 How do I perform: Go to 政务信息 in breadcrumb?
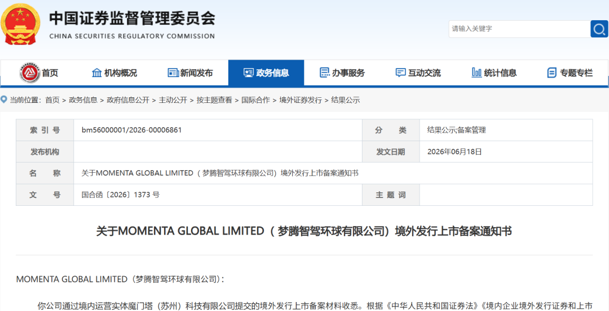click(83, 100)
